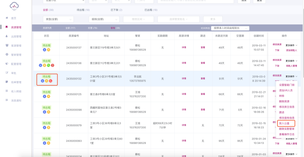Expand 更多操作 for row 2435000063
The image size is (304, 157).
coord(291,139)
